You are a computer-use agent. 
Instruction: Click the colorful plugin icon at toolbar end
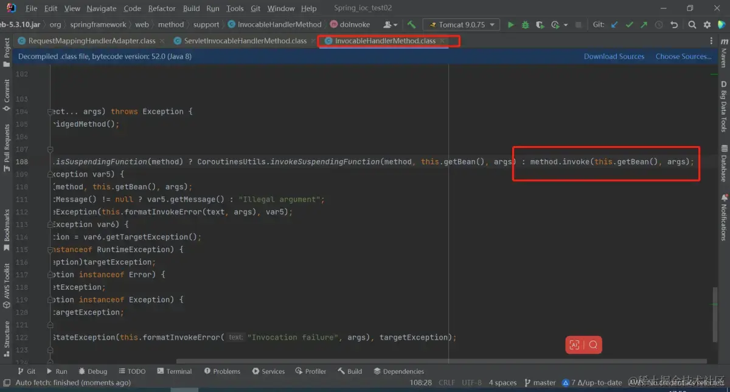click(721, 25)
